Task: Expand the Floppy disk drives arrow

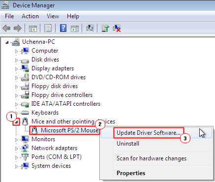Action: [x=16, y=87]
